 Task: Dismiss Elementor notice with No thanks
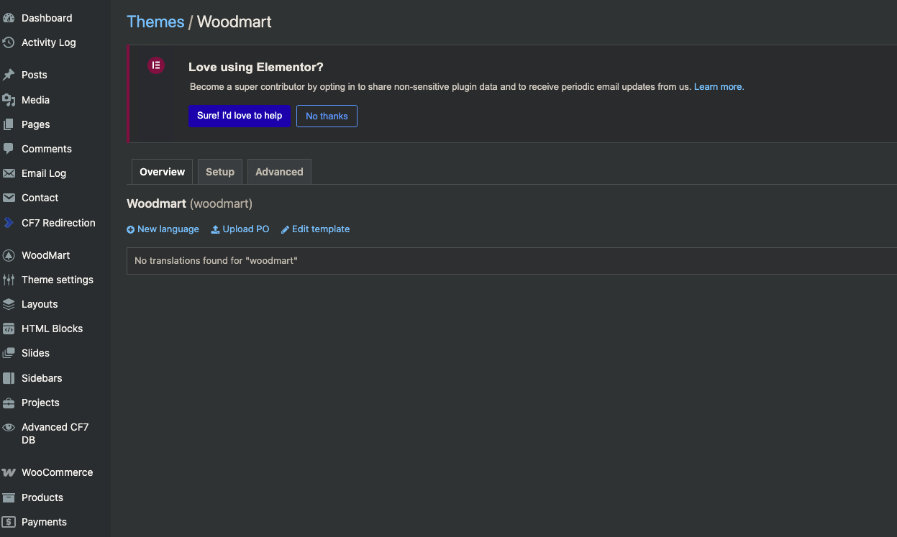pyautogui.click(x=327, y=116)
